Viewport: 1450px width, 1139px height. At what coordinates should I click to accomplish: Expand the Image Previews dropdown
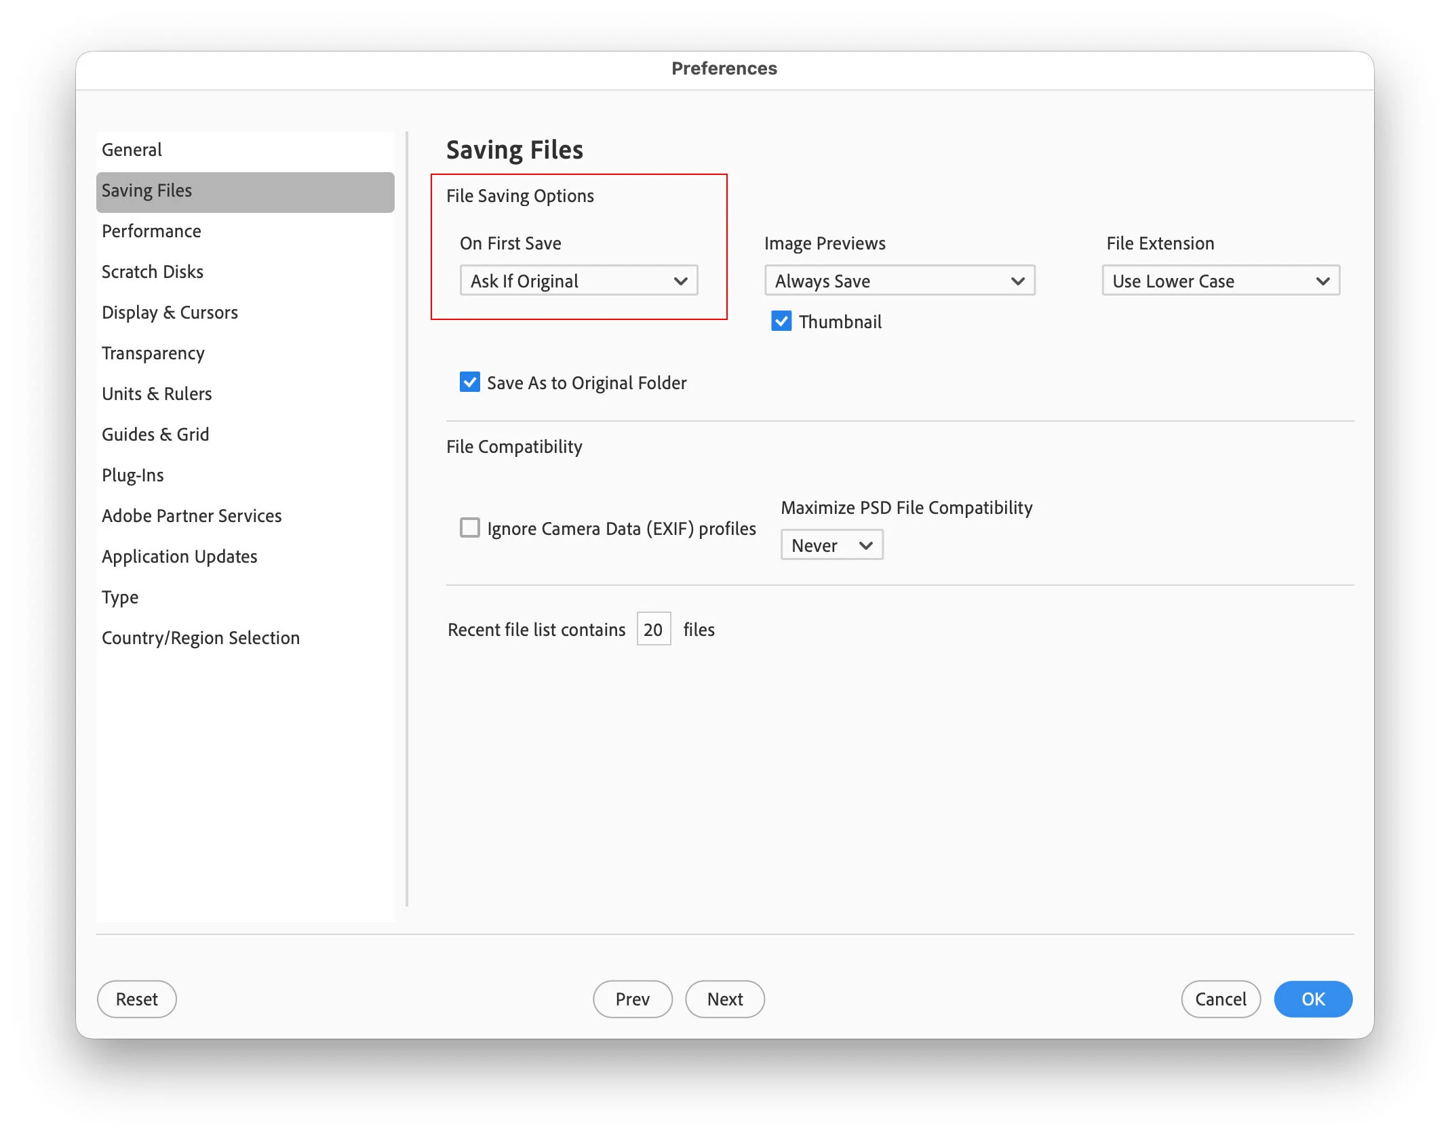pyautogui.click(x=899, y=281)
